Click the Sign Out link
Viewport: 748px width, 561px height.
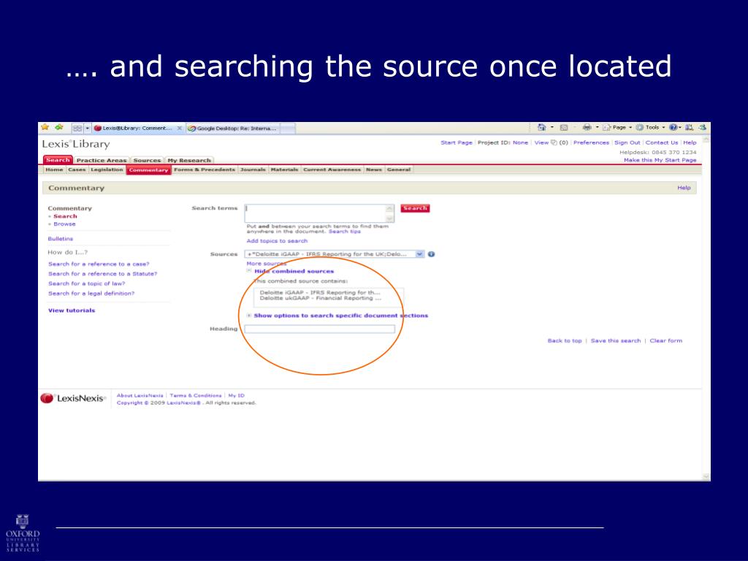pos(627,142)
